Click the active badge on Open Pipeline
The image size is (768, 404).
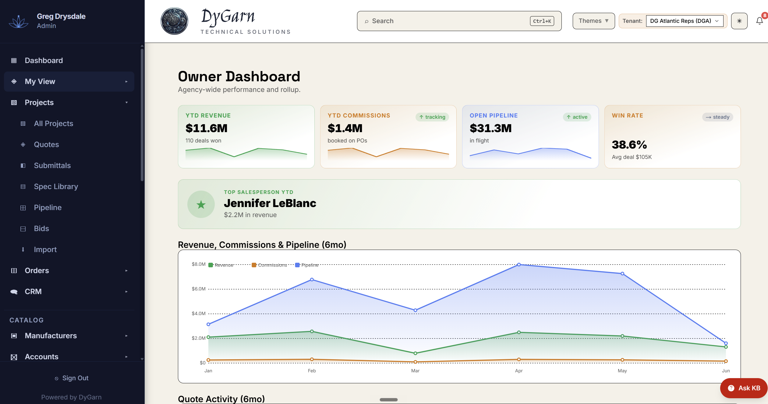coord(577,117)
